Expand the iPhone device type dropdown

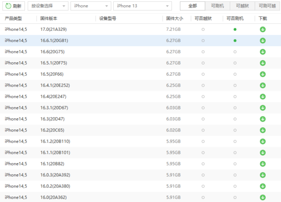(90, 6)
